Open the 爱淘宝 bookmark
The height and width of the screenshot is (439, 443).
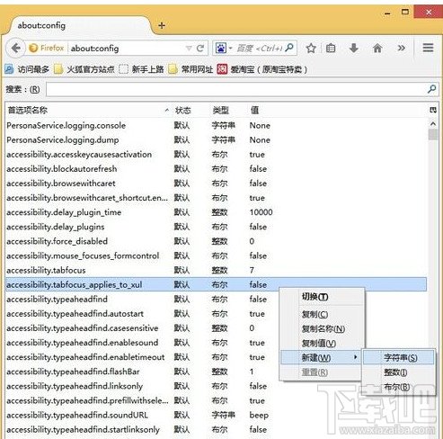(x=262, y=69)
